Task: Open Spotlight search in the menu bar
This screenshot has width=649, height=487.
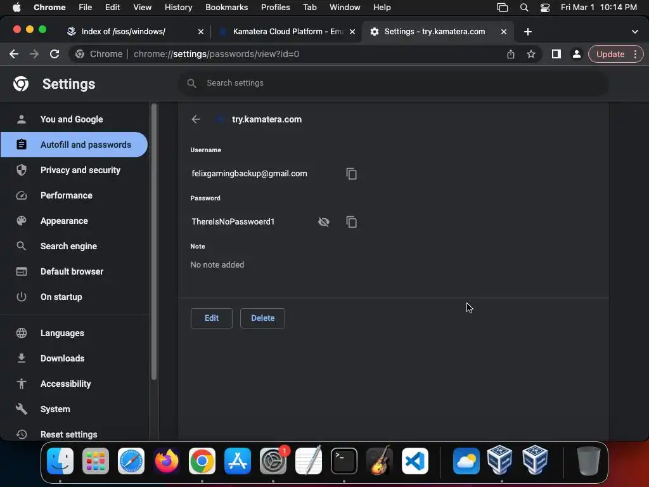Action: pos(524,8)
